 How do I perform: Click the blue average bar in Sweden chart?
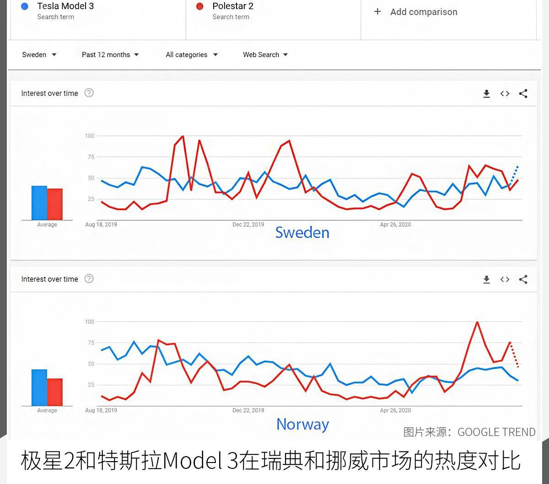click(x=39, y=203)
